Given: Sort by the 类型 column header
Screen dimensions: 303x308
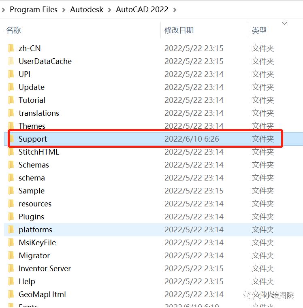Looking at the screenshot, I should click(259, 30).
